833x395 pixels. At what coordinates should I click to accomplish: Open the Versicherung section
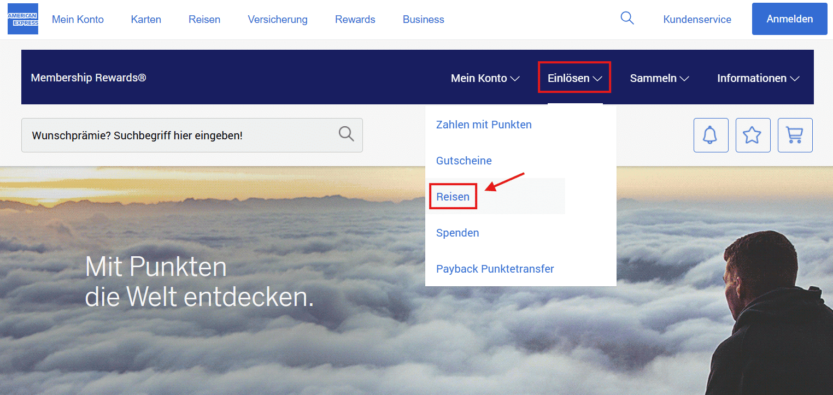(277, 19)
